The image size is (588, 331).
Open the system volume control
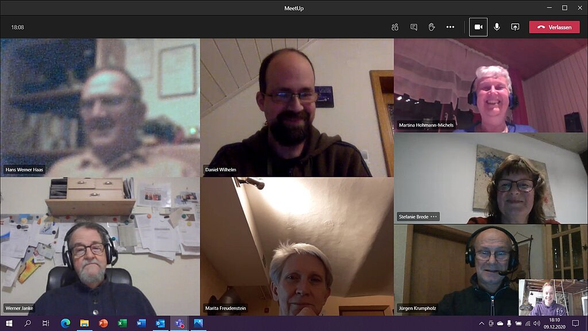536,324
